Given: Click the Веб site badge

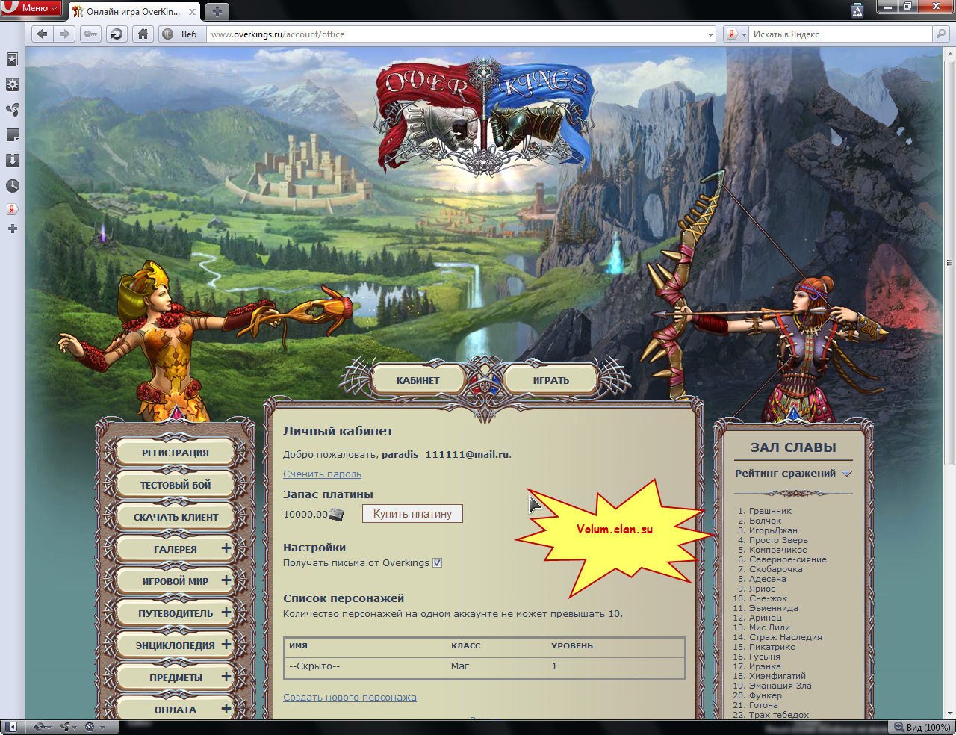Looking at the screenshot, I should (x=180, y=34).
